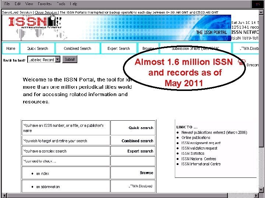Open the Combined Search tab

pyautogui.click(x=77, y=48)
